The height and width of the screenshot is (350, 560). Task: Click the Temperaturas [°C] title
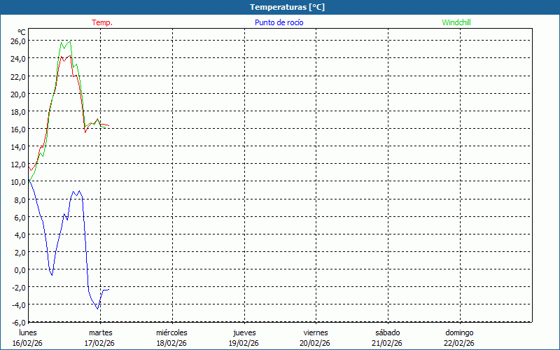(x=287, y=7)
